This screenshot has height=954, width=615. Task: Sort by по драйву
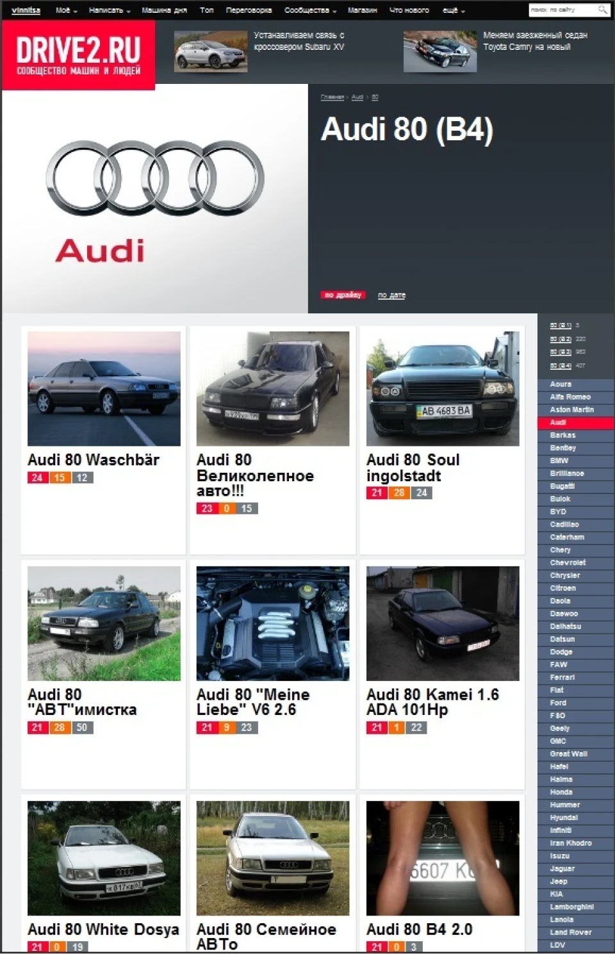click(343, 295)
